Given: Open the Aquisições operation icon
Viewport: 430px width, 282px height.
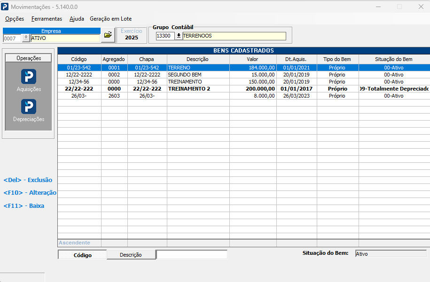Looking at the screenshot, I should [x=29, y=76].
